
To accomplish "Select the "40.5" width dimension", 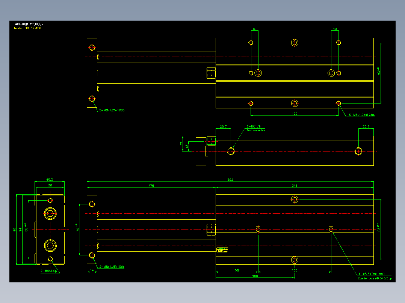I will tap(50, 180).
